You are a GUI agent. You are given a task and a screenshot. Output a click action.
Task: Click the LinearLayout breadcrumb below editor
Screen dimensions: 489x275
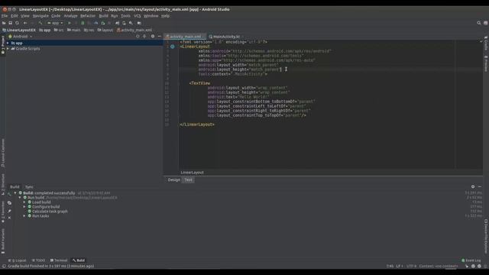pos(192,173)
